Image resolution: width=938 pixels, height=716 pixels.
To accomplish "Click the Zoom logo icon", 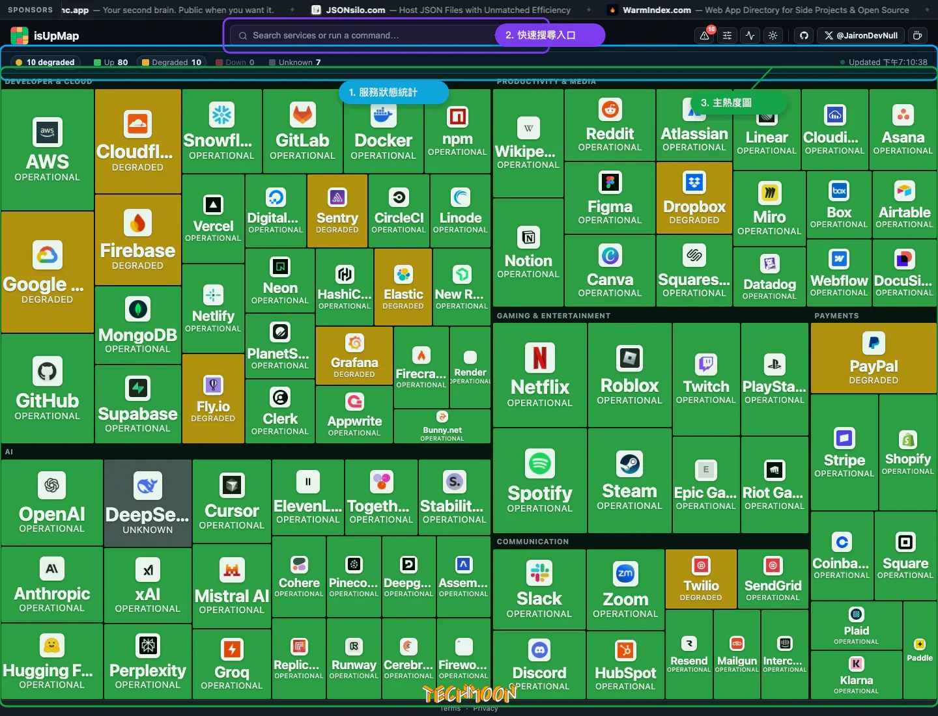I will 625,573.
